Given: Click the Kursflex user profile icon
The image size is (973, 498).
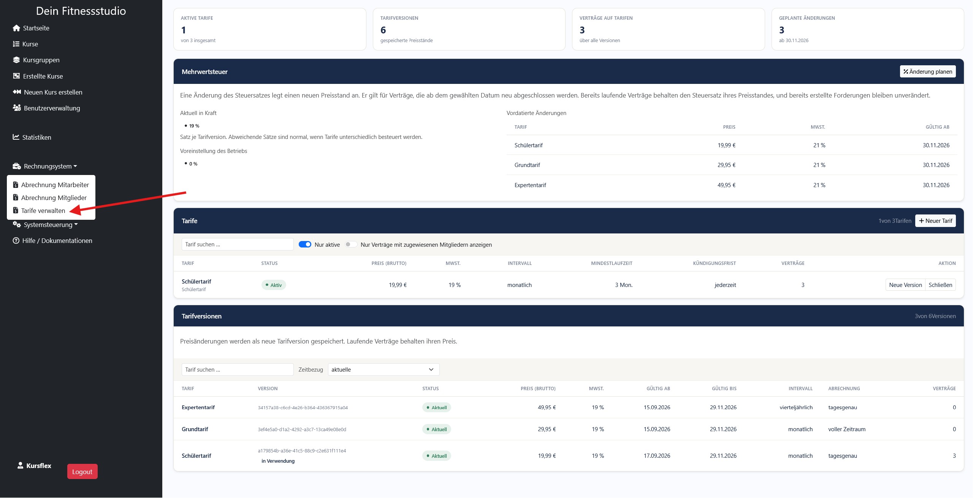Looking at the screenshot, I should (21, 465).
